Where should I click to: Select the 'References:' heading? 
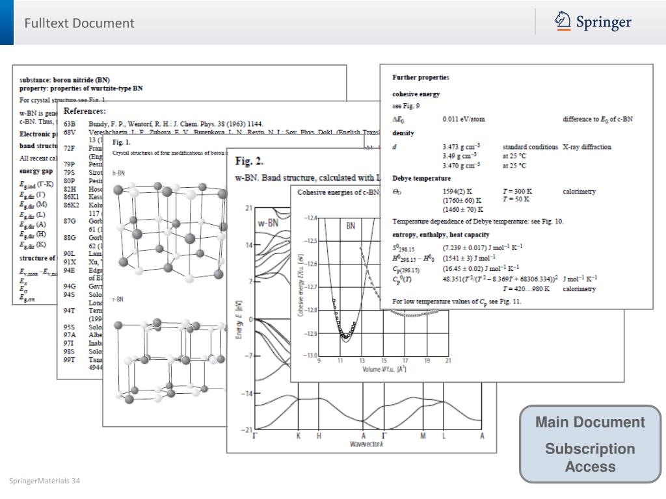point(85,111)
